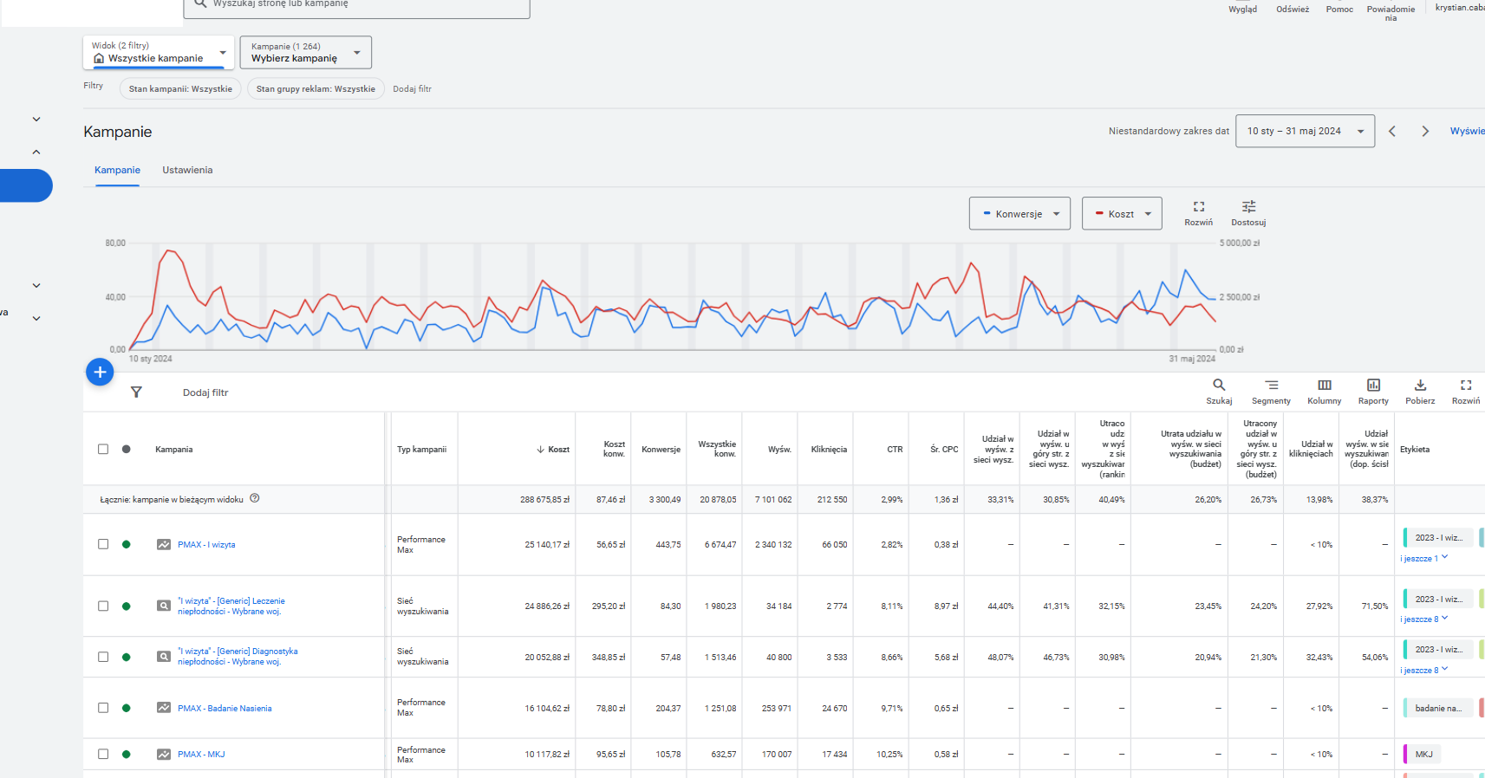Sort by Konwersje column header

(x=661, y=449)
